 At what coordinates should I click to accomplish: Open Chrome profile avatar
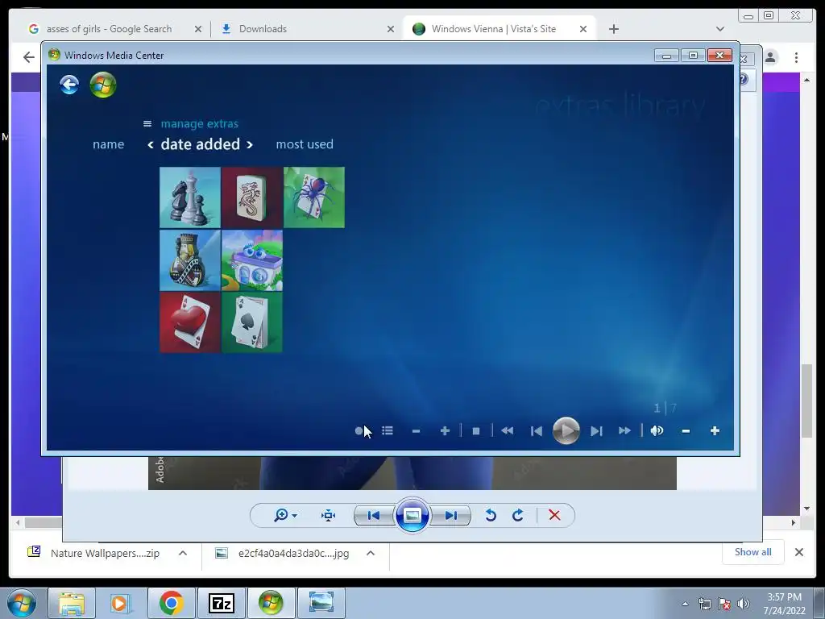click(770, 57)
